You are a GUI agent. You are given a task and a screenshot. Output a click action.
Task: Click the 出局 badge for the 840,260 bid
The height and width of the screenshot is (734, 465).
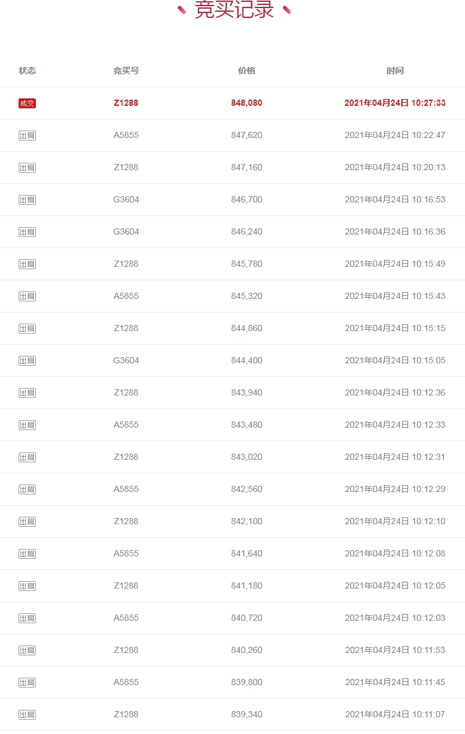click(x=27, y=650)
